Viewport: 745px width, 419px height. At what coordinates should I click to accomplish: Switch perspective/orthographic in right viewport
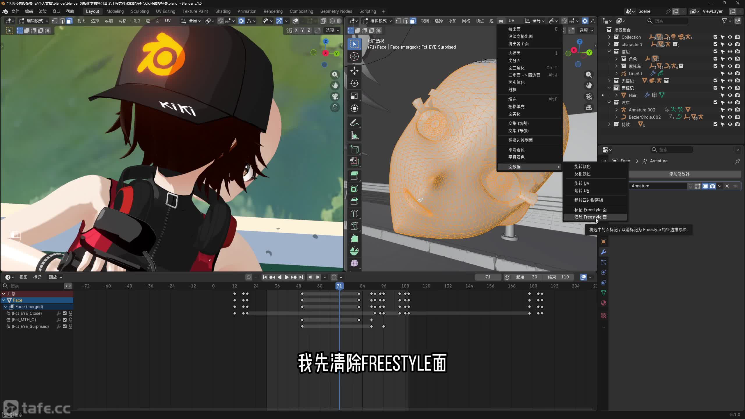[589, 107]
